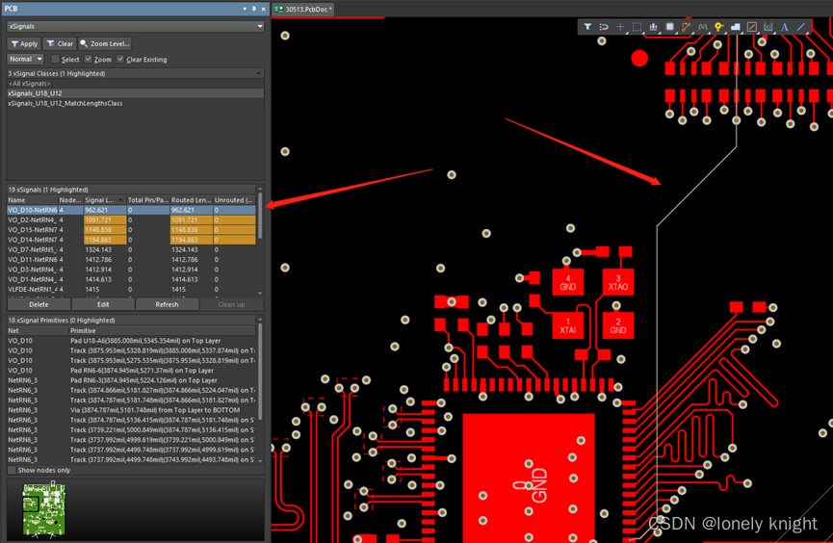
Task: Select the Pad RN6-3 primitive row
Action: (131, 380)
